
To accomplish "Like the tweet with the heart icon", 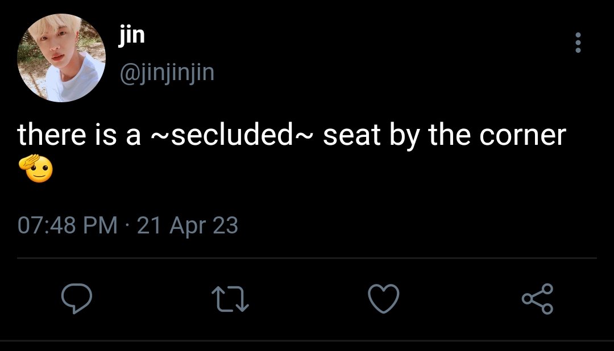I will [384, 298].
